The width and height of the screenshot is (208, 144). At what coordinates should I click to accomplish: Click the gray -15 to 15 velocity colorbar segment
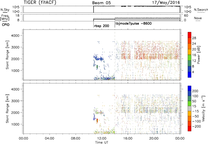[x=190, y=108]
